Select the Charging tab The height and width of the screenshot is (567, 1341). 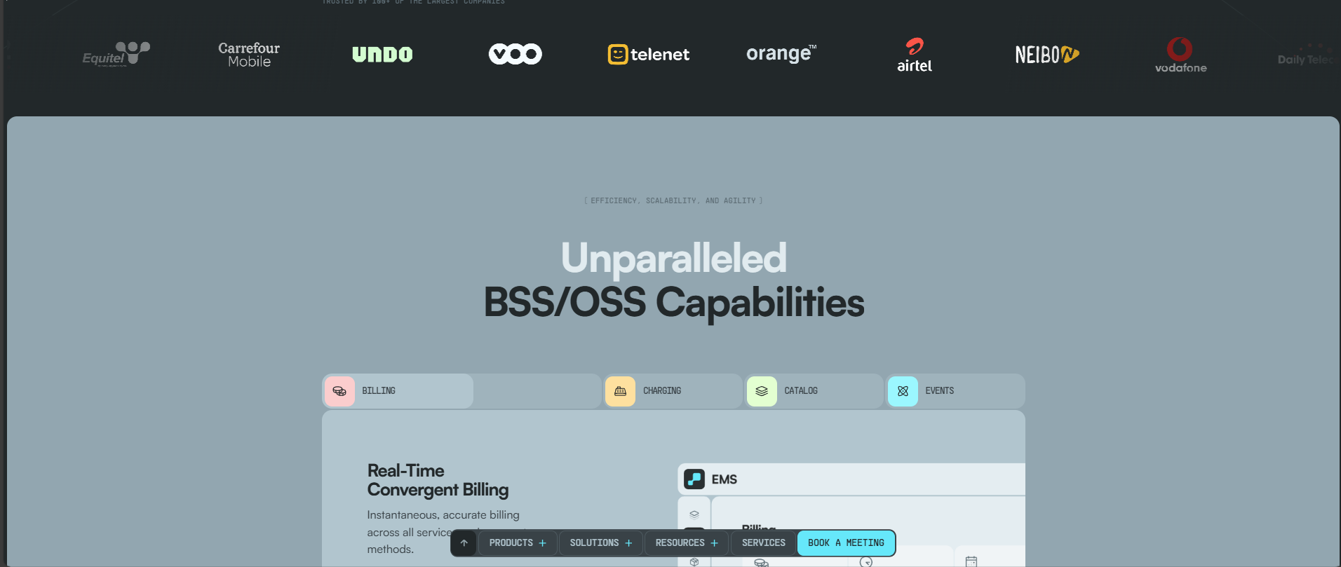[x=673, y=391]
